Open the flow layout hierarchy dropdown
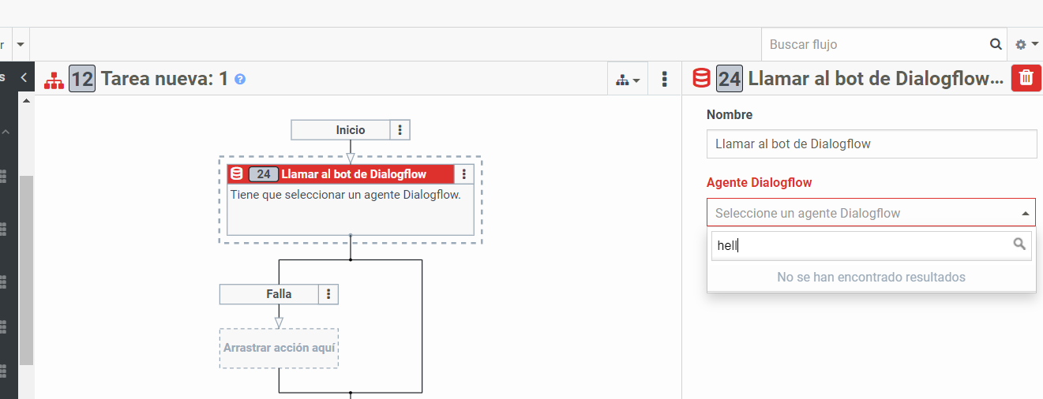1043x399 pixels. tap(628, 79)
